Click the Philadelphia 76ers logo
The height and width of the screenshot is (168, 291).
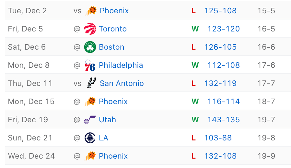pos(90,65)
